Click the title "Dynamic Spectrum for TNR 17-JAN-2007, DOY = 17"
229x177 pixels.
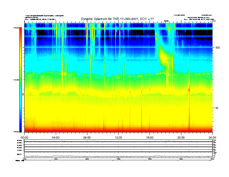117,19
